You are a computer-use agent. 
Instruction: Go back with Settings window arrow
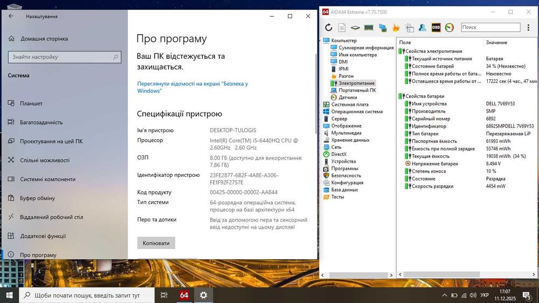point(11,16)
